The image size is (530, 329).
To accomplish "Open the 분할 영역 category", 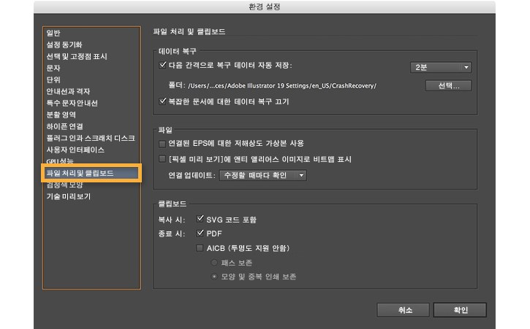I will pos(61,115).
